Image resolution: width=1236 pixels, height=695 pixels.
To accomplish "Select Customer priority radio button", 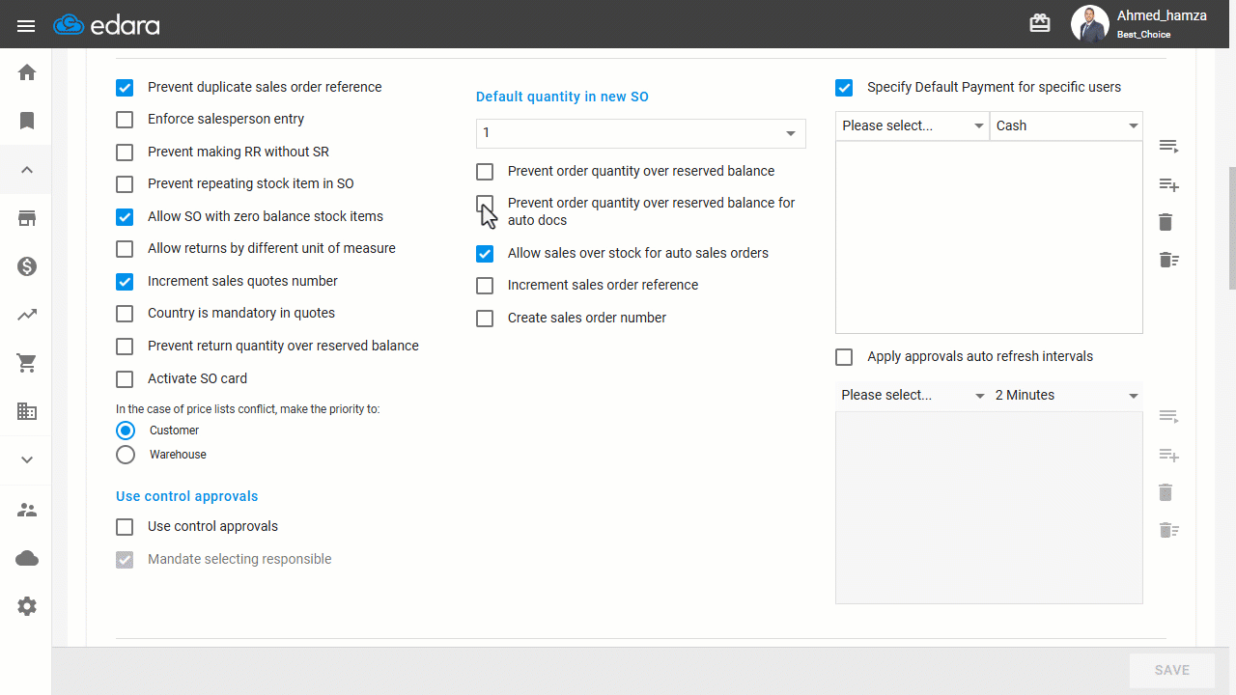I will (x=126, y=431).
